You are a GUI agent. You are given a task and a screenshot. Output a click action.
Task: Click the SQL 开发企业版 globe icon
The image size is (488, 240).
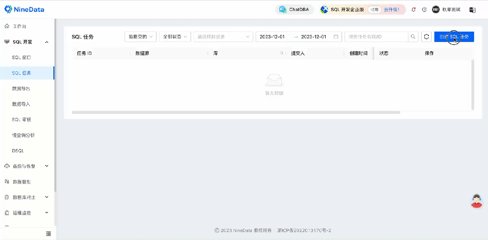(x=324, y=9)
